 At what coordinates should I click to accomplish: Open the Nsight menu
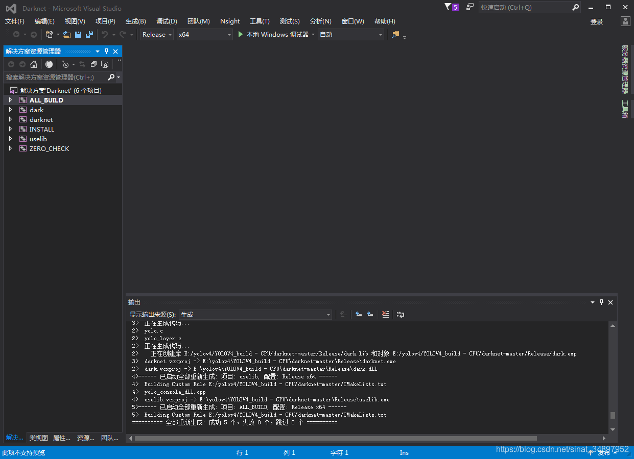[x=230, y=21]
